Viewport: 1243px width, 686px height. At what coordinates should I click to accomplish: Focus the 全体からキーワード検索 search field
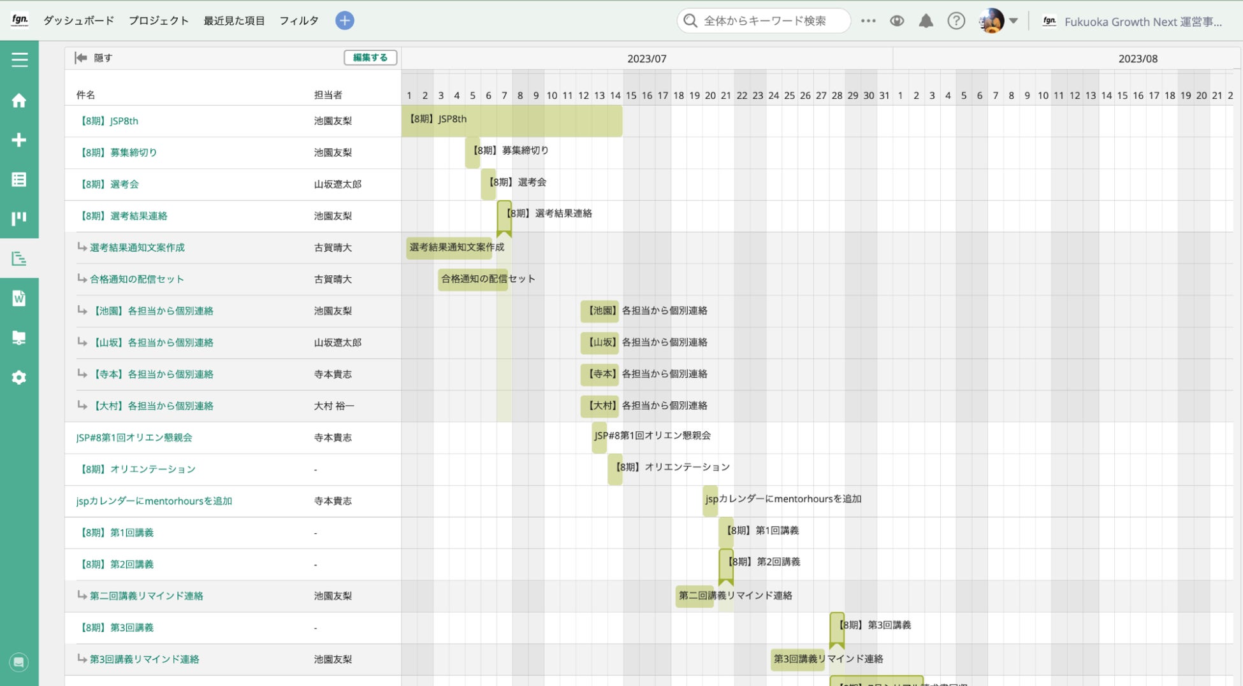[x=764, y=21]
